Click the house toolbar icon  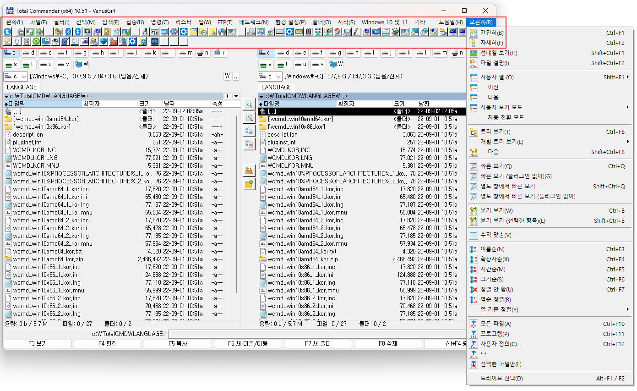(x=337, y=32)
